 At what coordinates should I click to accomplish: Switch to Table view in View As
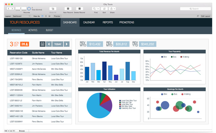point(49,16)
